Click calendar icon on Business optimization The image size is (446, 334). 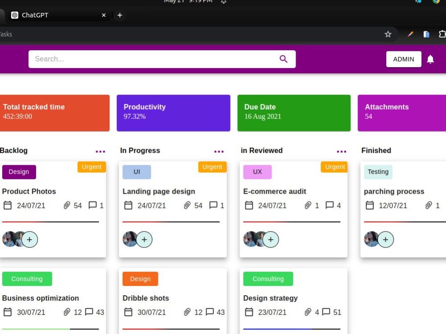point(8,312)
